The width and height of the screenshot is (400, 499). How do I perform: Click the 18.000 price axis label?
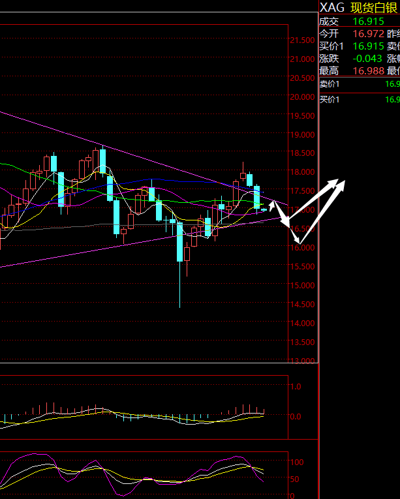[x=302, y=172]
